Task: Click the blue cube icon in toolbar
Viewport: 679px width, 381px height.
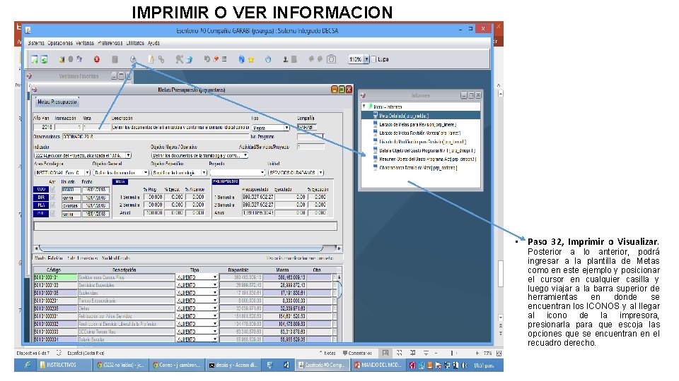Action: point(190,59)
